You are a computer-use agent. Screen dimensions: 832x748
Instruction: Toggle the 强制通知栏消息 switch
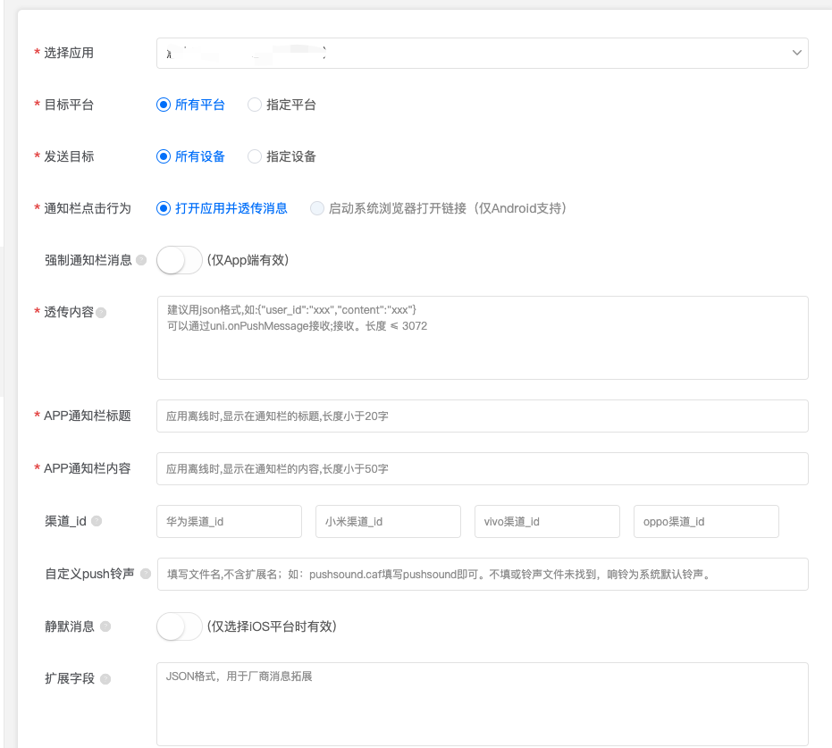(180, 260)
